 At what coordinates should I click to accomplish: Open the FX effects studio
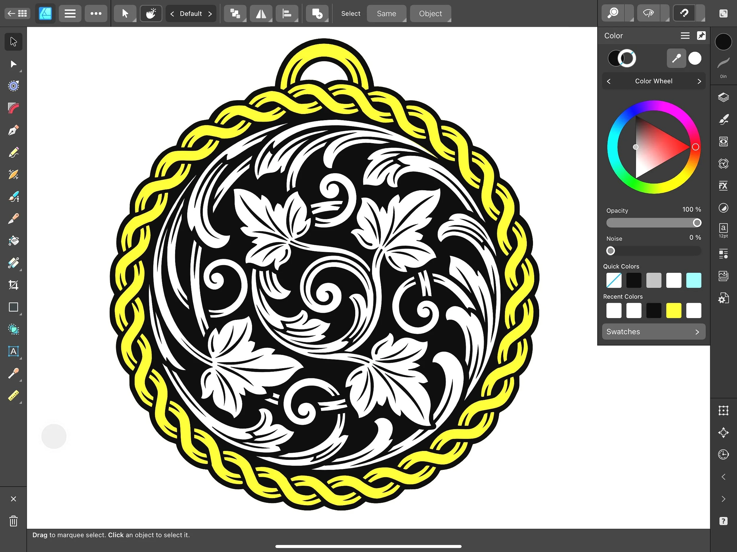[723, 186]
